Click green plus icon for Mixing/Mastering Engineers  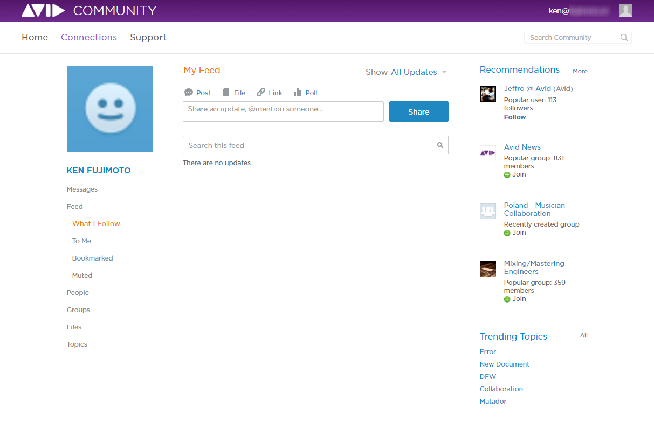[507, 299]
